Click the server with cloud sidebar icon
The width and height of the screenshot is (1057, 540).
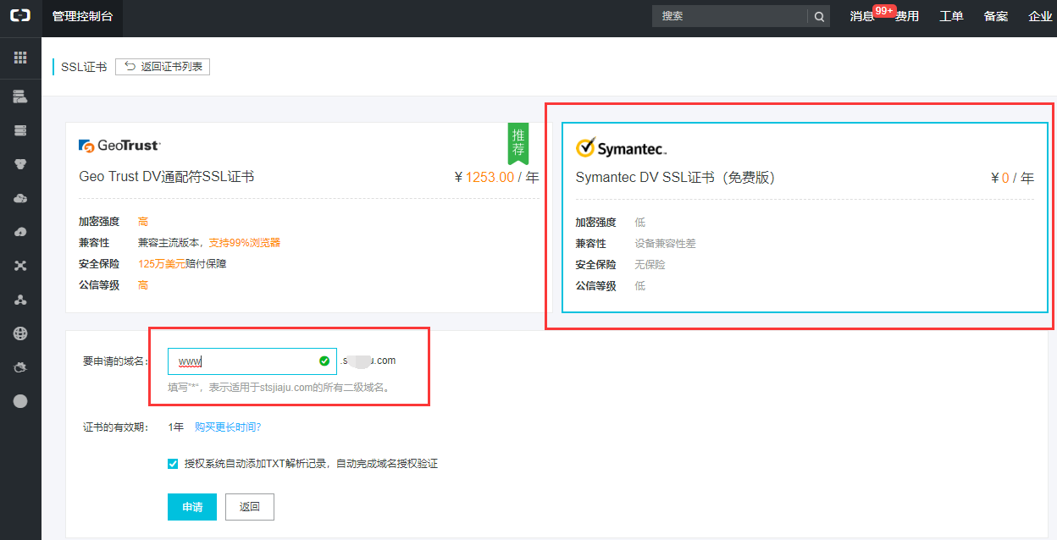pyautogui.click(x=20, y=96)
